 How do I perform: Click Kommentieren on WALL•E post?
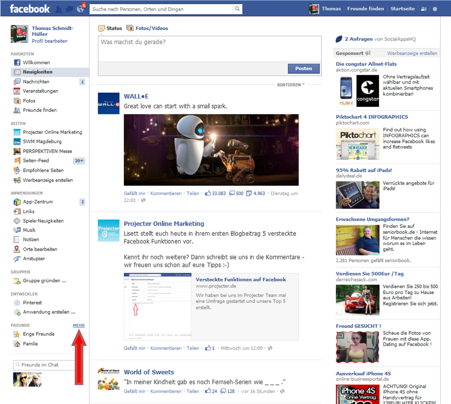click(166, 193)
